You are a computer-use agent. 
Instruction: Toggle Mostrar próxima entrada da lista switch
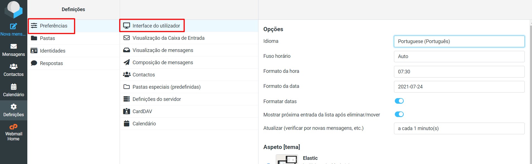click(399, 114)
